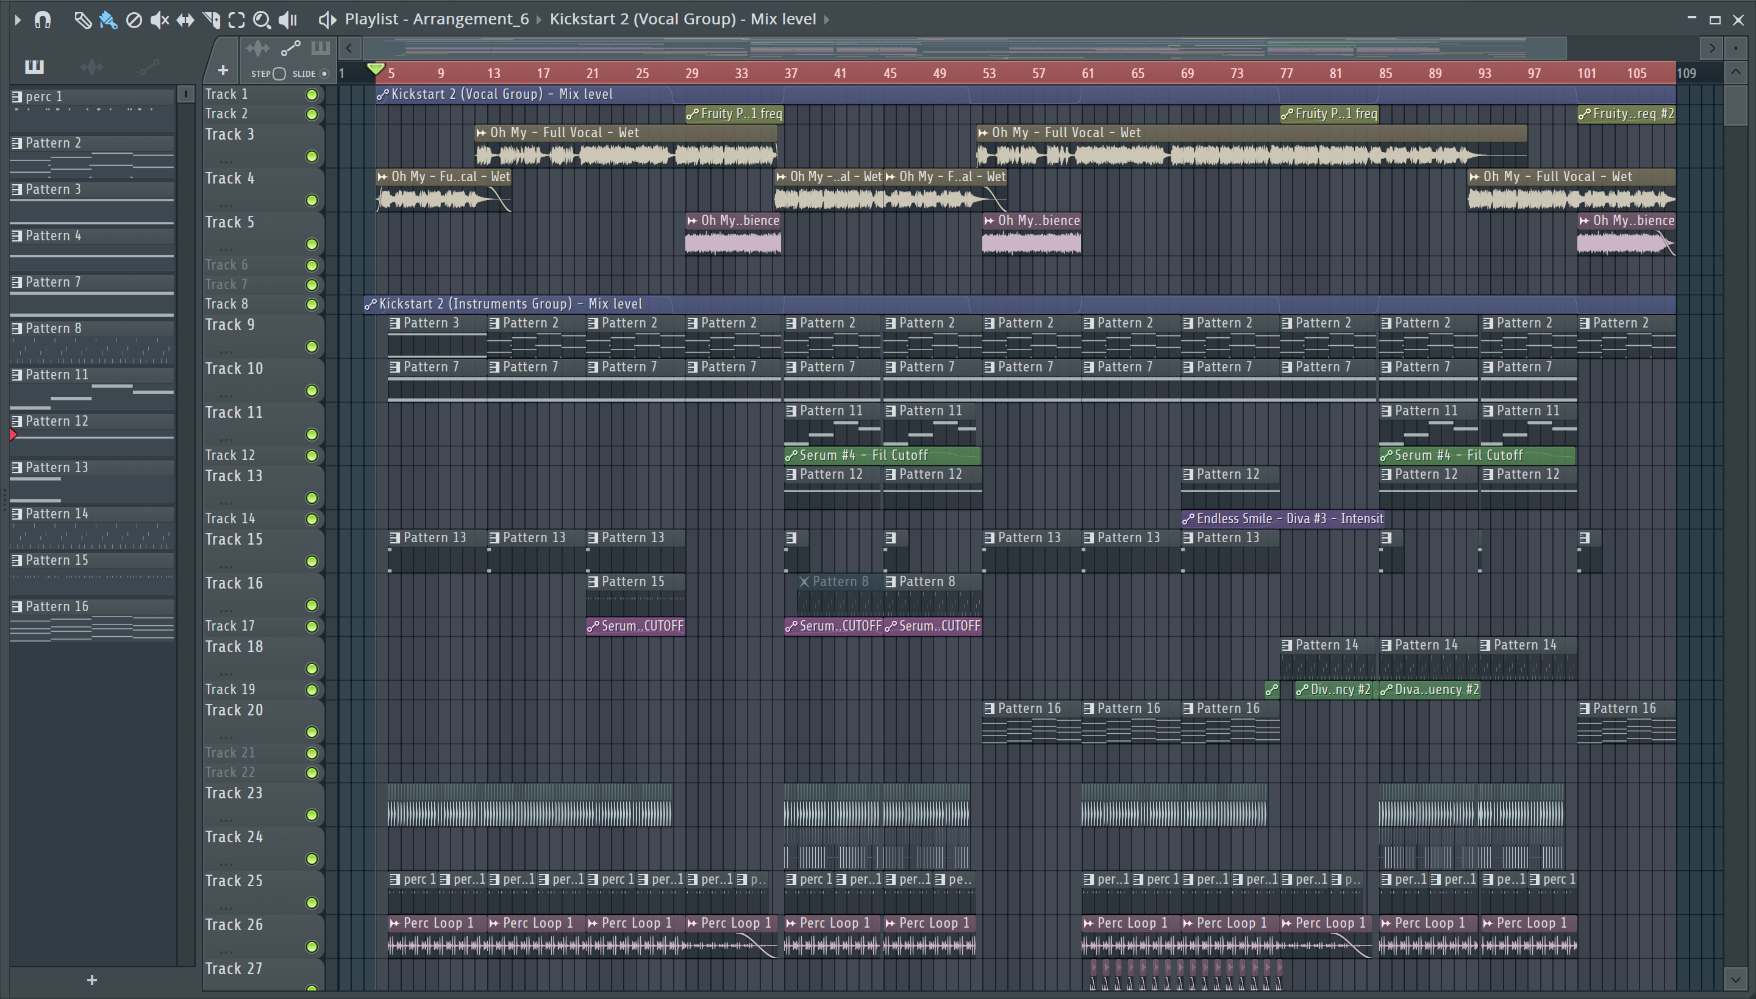Select the Slice tool
Viewport: 1756px width, 999px height.
pyautogui.click(x=211, y=20)
